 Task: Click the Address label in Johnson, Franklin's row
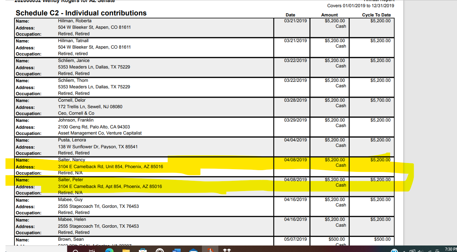pyautogui.click(x=25, y=127)
